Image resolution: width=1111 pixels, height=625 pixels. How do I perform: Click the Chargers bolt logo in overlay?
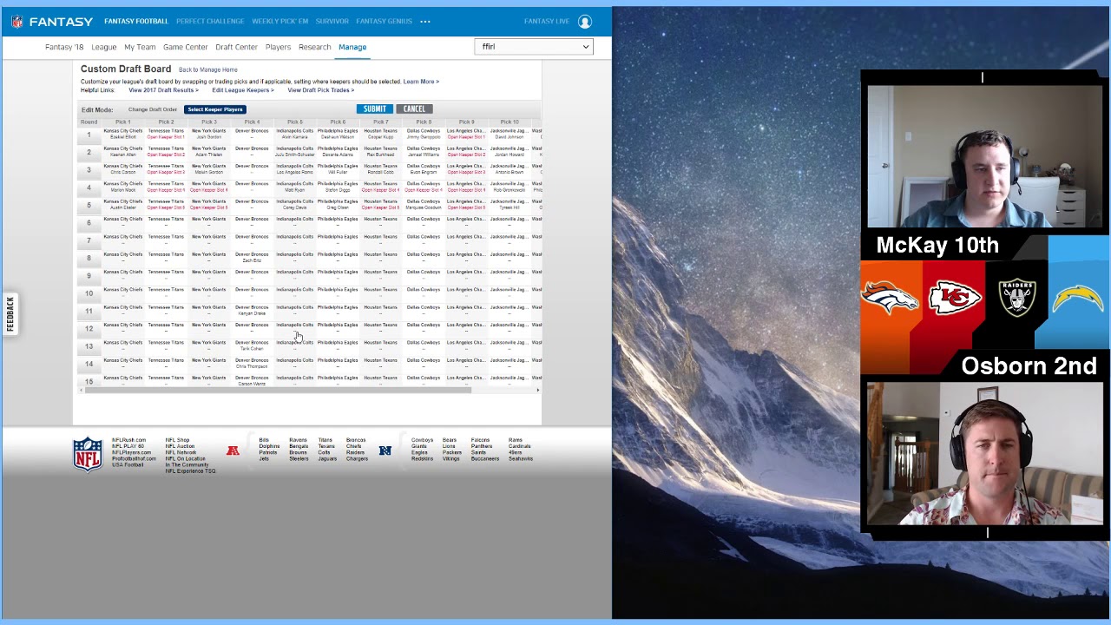click(1077, 299)
